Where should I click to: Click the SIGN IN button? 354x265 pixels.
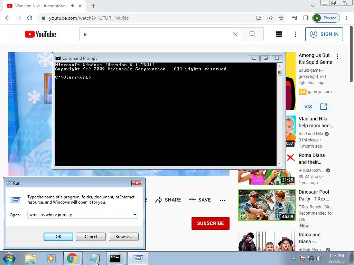324,34
